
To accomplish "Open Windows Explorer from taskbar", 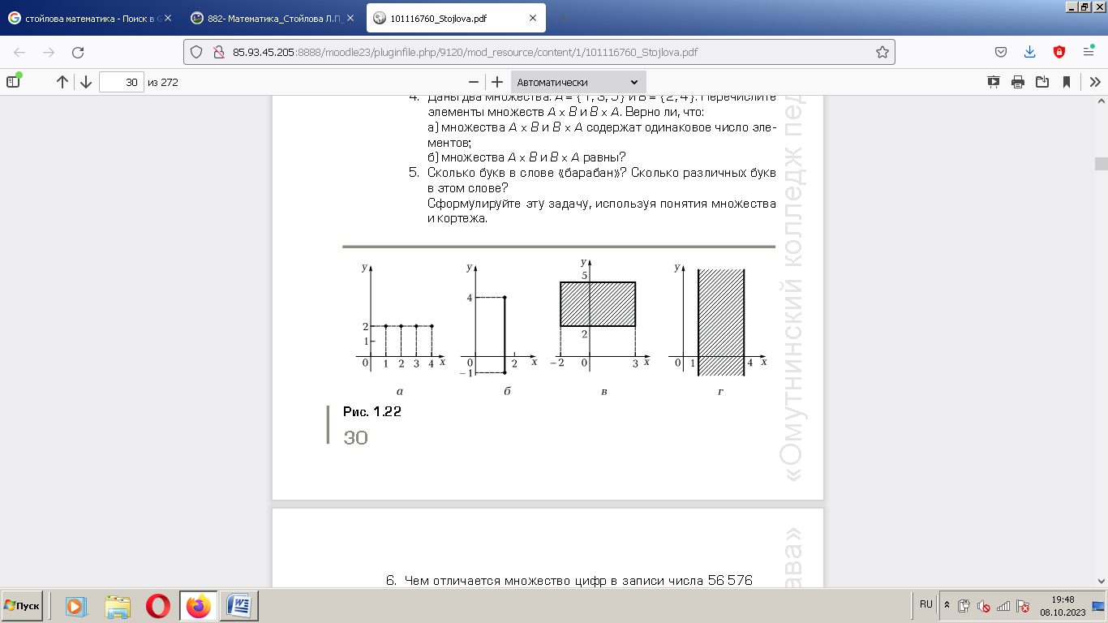I will 118,606.
